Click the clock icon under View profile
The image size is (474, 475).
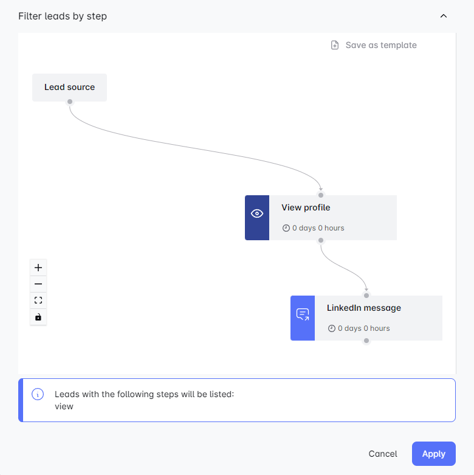click(286, 228)
